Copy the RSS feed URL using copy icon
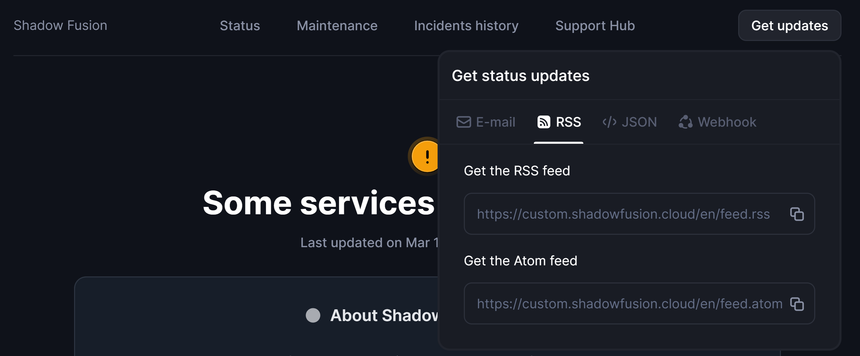The image size is (860, 356). coord(797,214)
